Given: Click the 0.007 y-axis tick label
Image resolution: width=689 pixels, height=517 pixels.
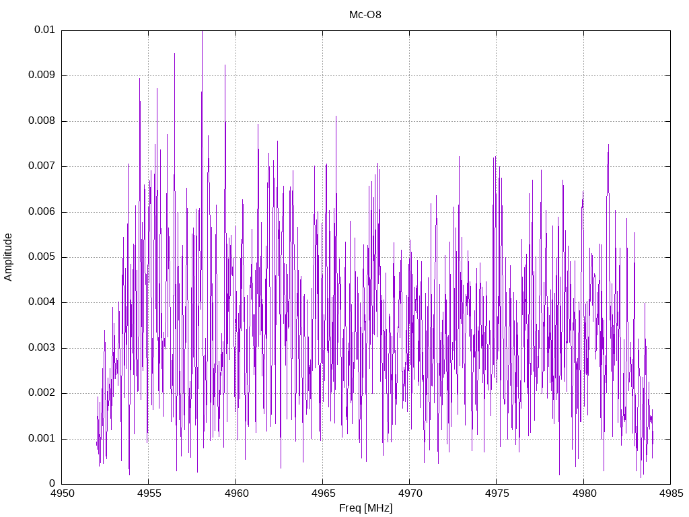Looking at the screenshot, I should click(42, 166).
